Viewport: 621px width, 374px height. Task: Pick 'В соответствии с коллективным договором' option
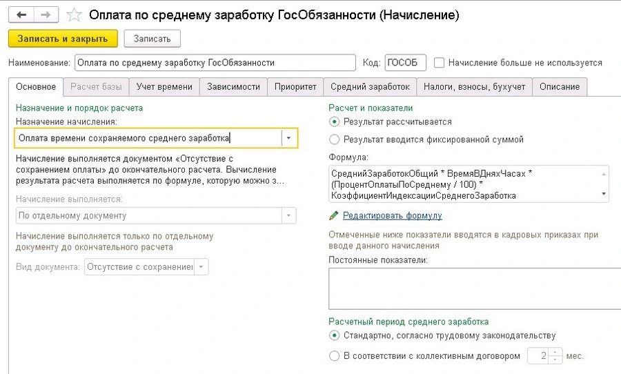coord(335,356)
